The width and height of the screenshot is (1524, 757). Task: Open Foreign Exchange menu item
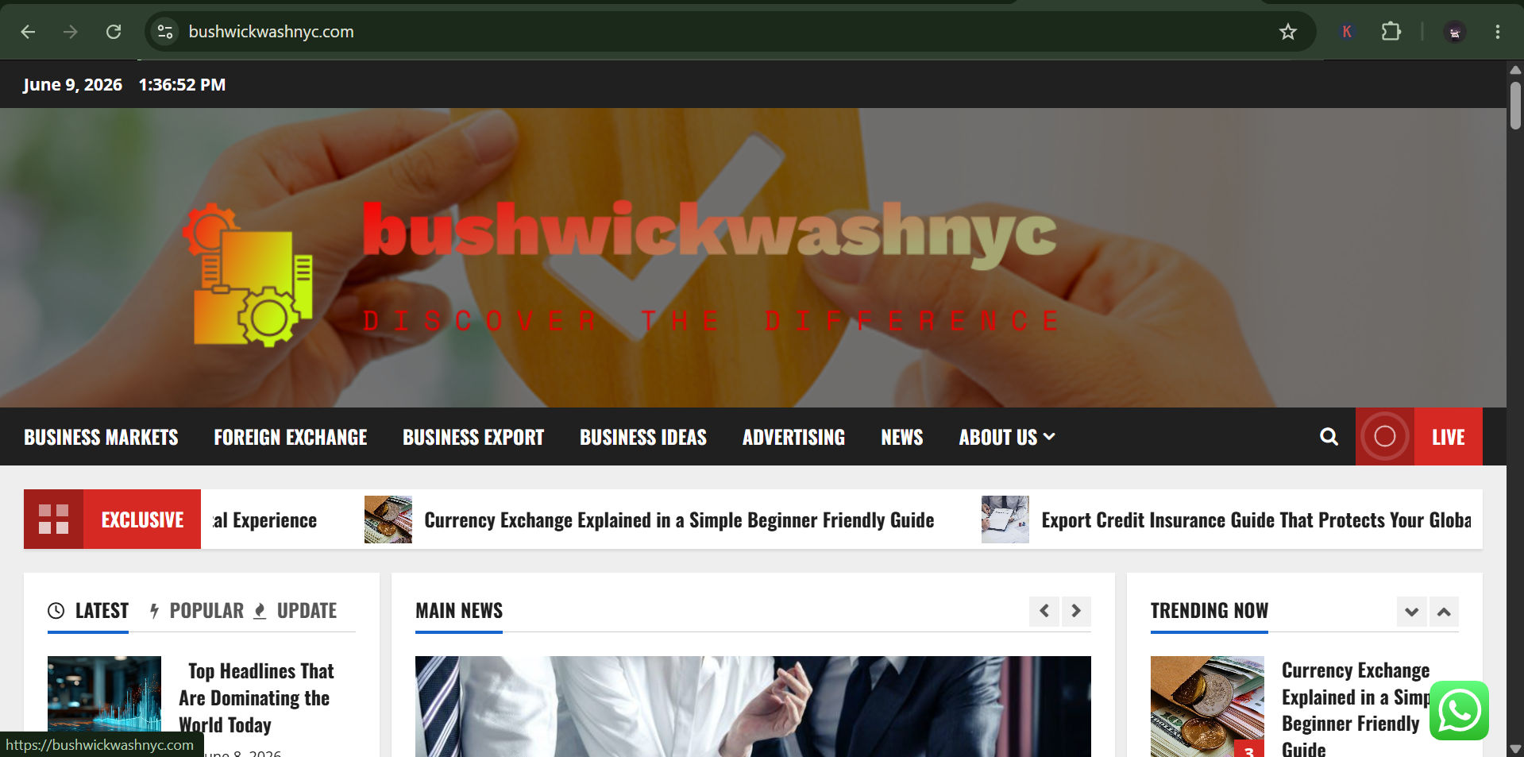tap(290, 437)
